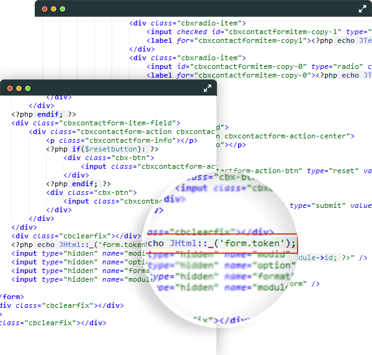Click the magnified 'form.token' text inside the lens
The width and height of the screenshot is (372, 355).
[254, 244]
